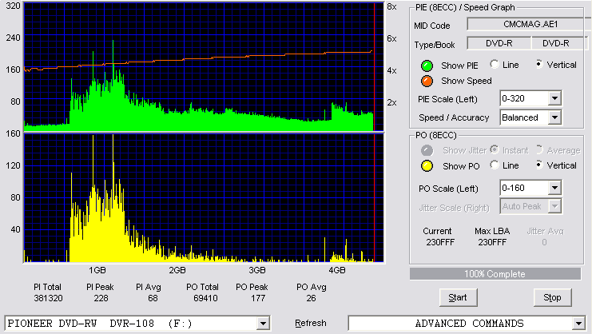Click the second DVD-R Book field

559,43
